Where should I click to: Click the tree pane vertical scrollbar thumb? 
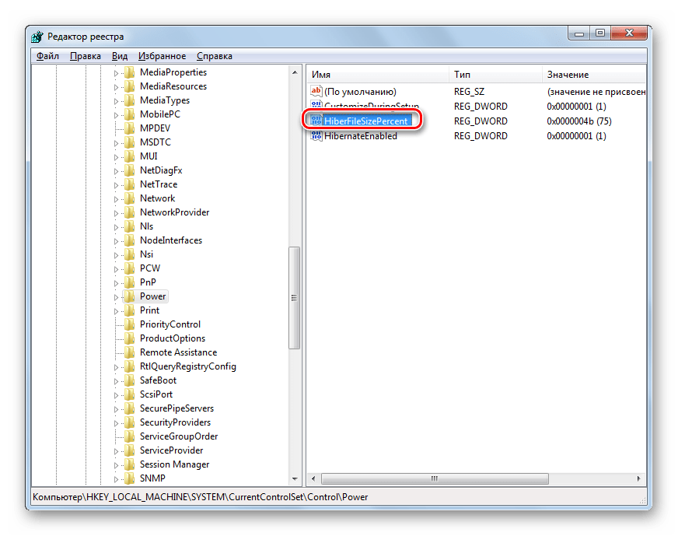click(295, 298)
